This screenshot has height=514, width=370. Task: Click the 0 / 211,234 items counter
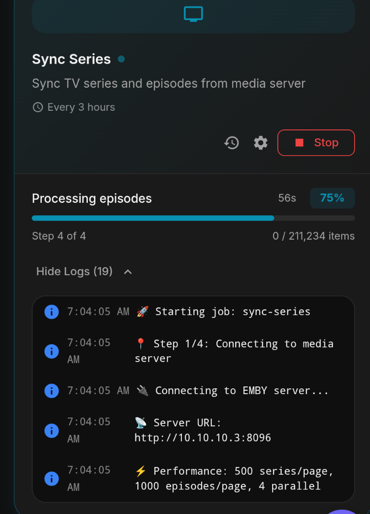[313, 236]
